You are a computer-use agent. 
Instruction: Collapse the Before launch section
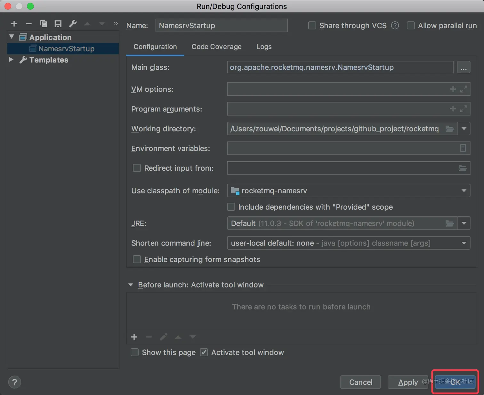pos(131,285)
